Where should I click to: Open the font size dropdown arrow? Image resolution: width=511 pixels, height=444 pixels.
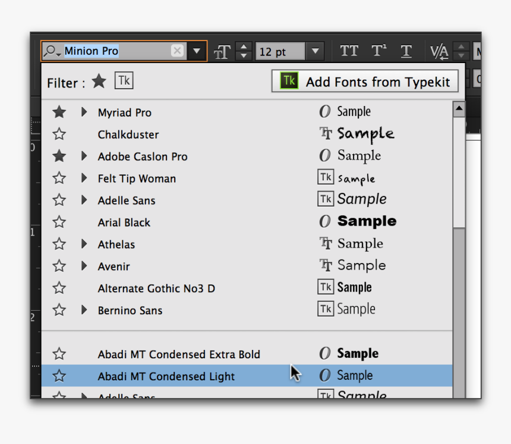click(x=315, y=51)
